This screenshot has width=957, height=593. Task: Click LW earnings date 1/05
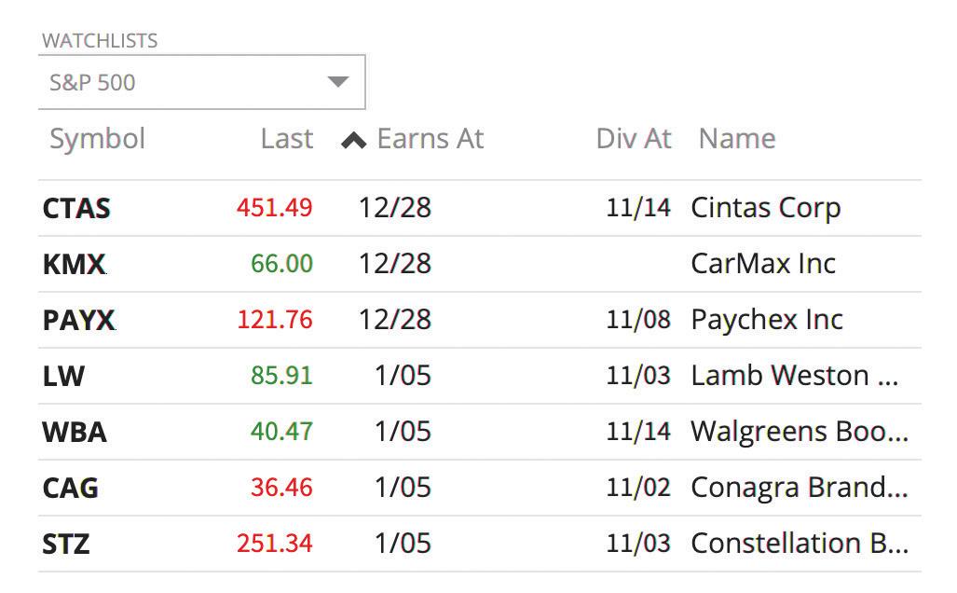(403, 376)
